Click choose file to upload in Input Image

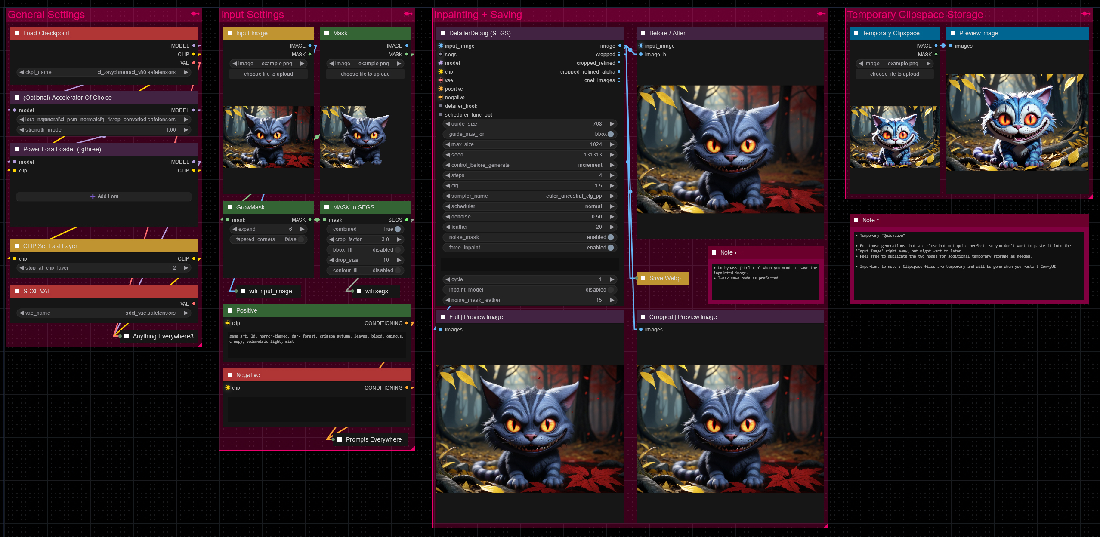[x=268, y=74]
